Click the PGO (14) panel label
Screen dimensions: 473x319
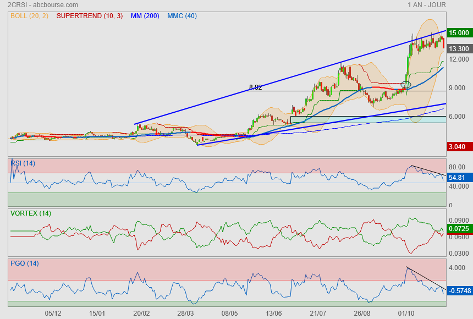coord(25,263)
